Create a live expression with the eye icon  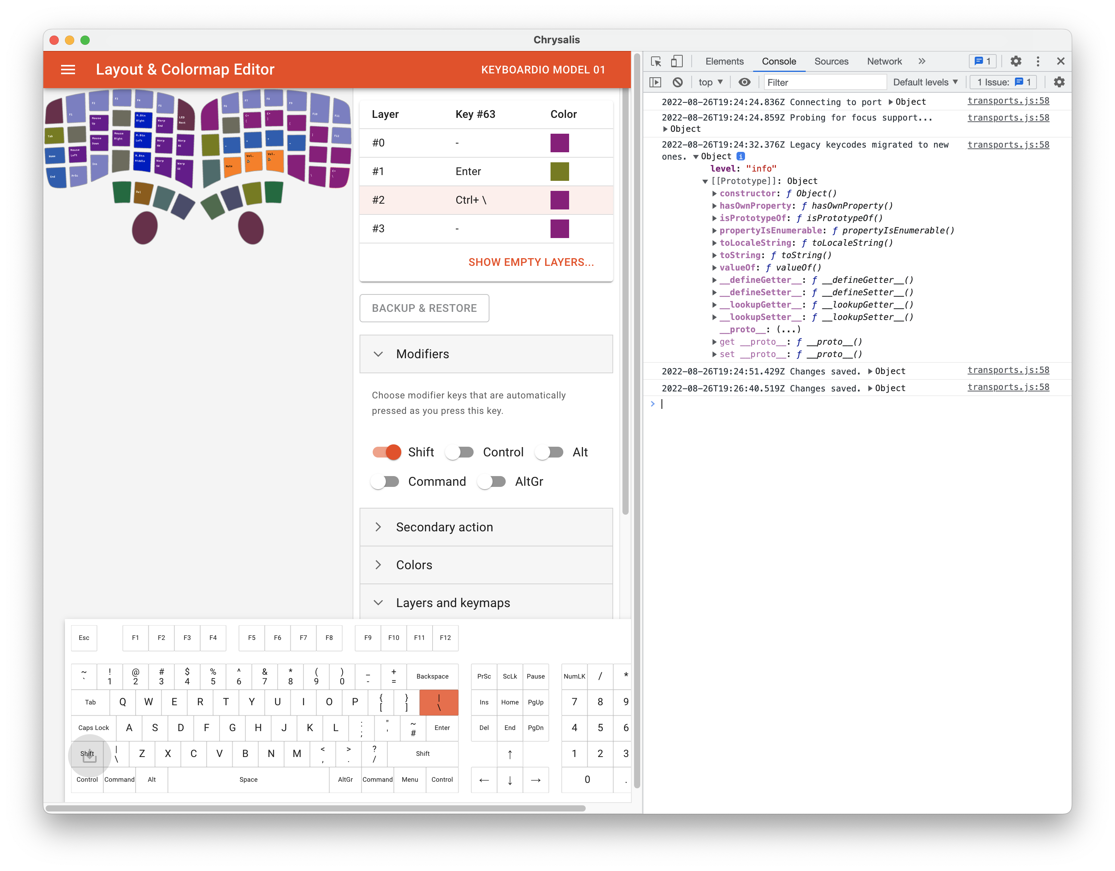coord(744,82)
